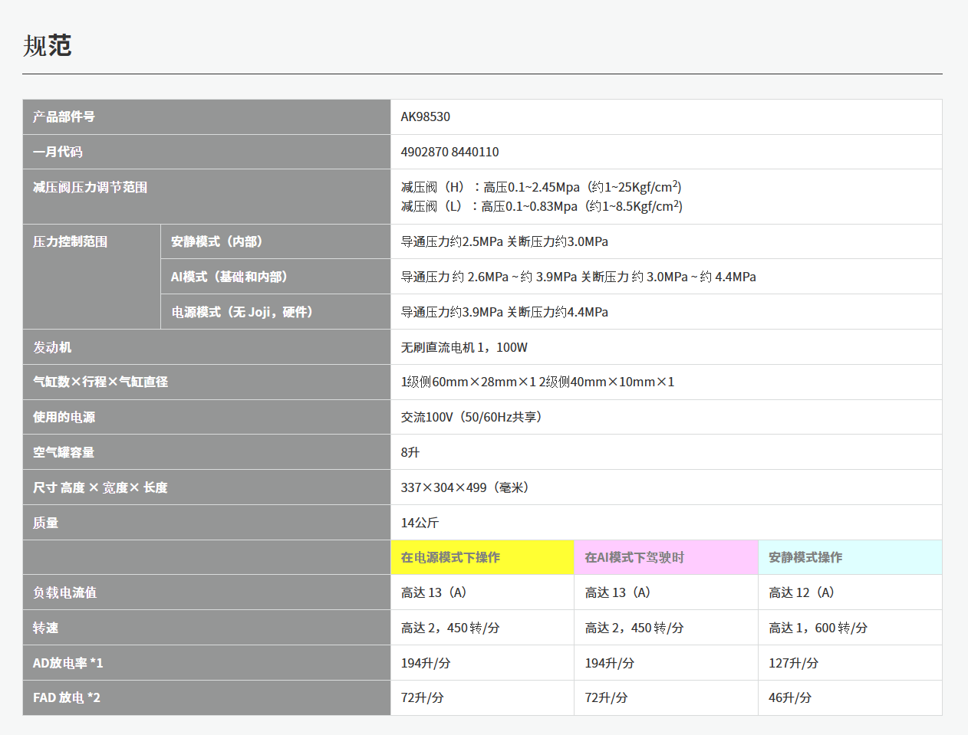Image resolution: width=968 pixels, height=735 pixels.
Task: Select the 气缸数×行程×气缸直径 label
Action: click(206, 382)
